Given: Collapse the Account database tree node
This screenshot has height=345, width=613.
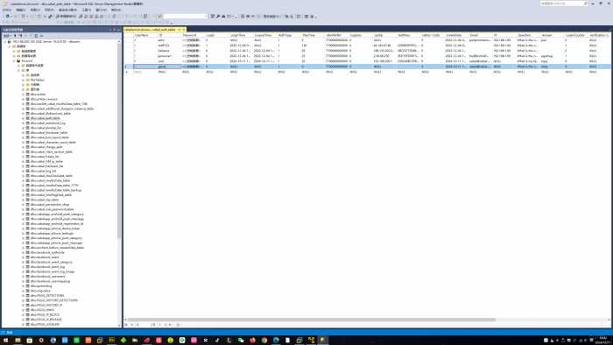Looking at the screenshot, I should (14, 61).
